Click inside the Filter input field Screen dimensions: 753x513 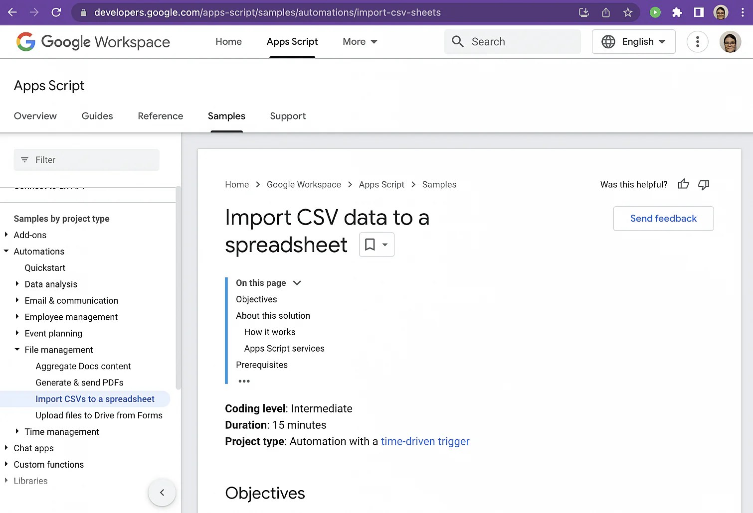86,160
